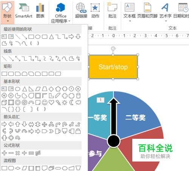Select the heart shape
Image resolution: width=189 pixels, height=171 pixels.
pos(51,102)
